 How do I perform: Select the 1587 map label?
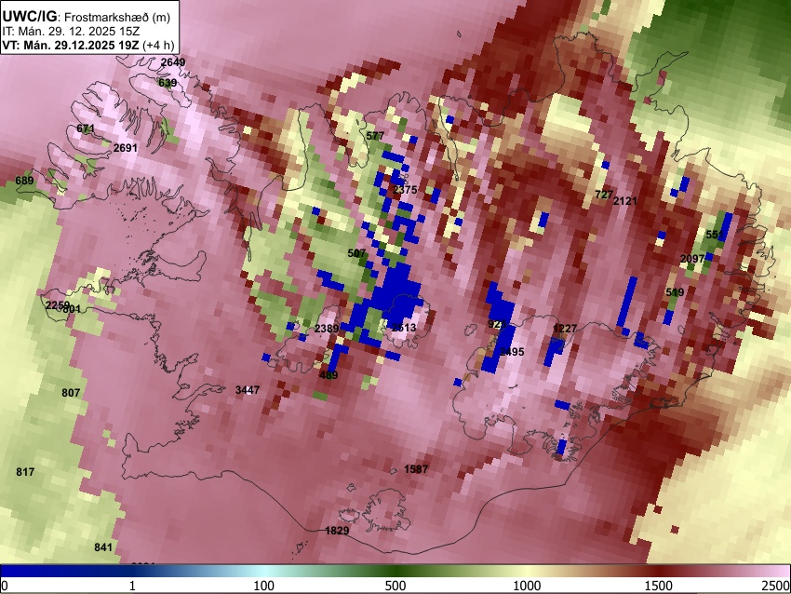416,469
